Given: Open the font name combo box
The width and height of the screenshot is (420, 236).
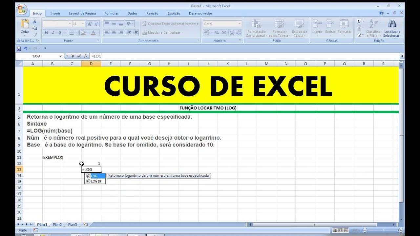Looking at the screenshot, I should click(57, 24).
